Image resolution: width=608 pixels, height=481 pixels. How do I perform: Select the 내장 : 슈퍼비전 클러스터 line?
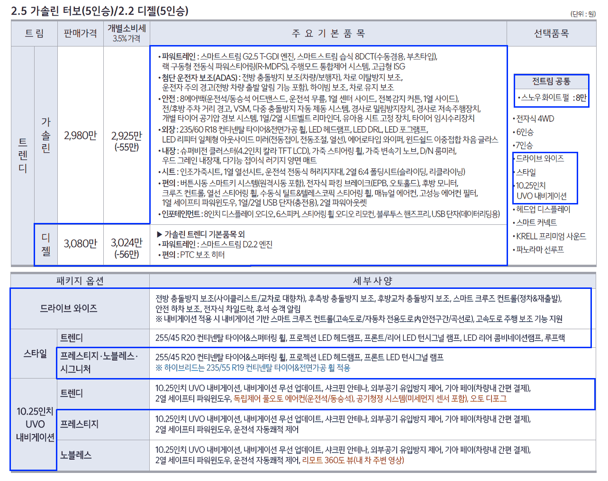tap(307, 156)
